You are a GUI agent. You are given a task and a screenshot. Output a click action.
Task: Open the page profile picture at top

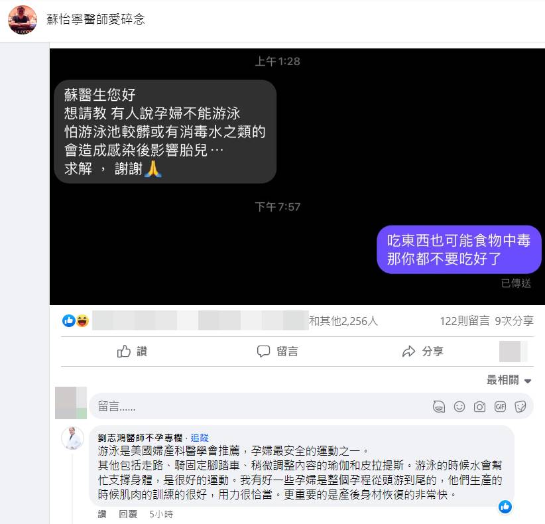(x=23, y=20)
